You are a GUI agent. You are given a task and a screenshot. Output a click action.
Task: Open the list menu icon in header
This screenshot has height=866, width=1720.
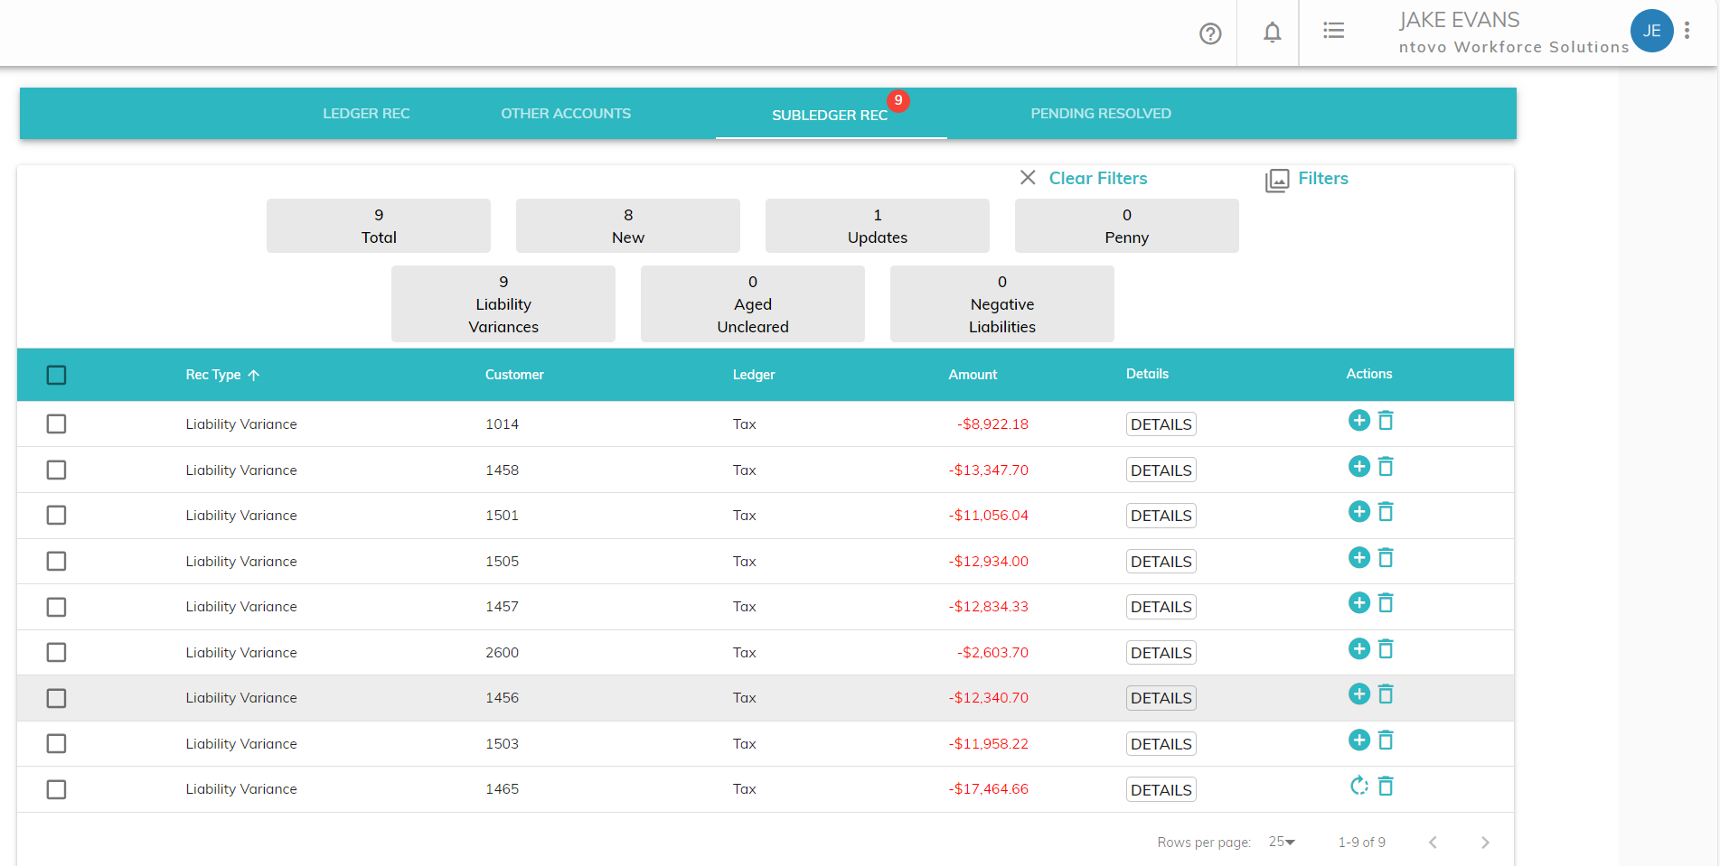tap(1333, 31)
